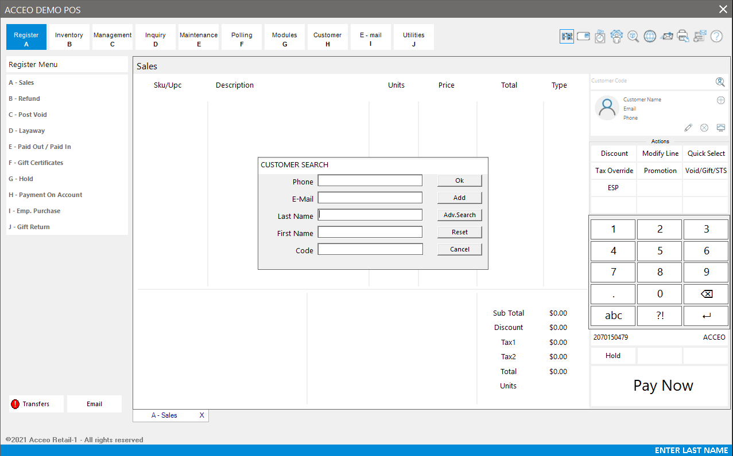Screen dimensions: 733x456
Task: Click the add customer plus icon
Action: point(721,100)
